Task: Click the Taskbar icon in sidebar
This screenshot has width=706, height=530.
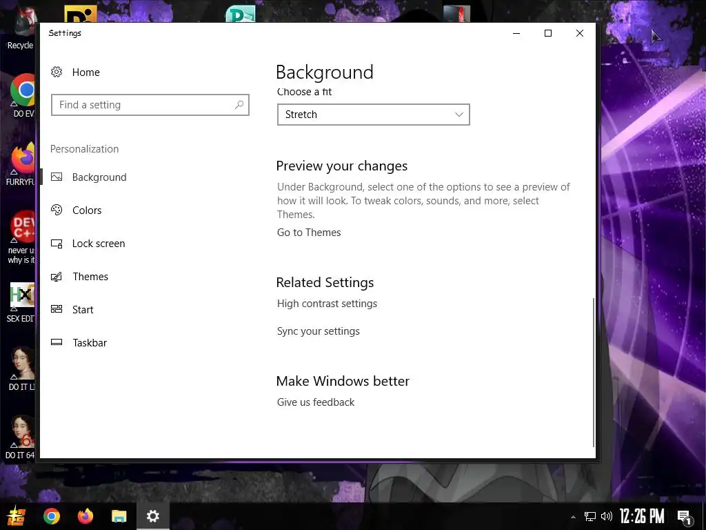Action: pyautogui.click(x=57, y=342)
